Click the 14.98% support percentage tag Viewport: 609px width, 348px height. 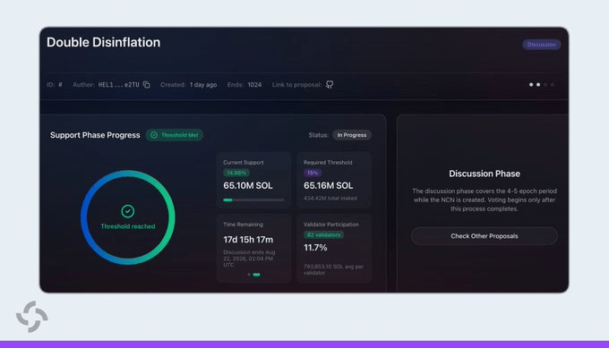236,173
